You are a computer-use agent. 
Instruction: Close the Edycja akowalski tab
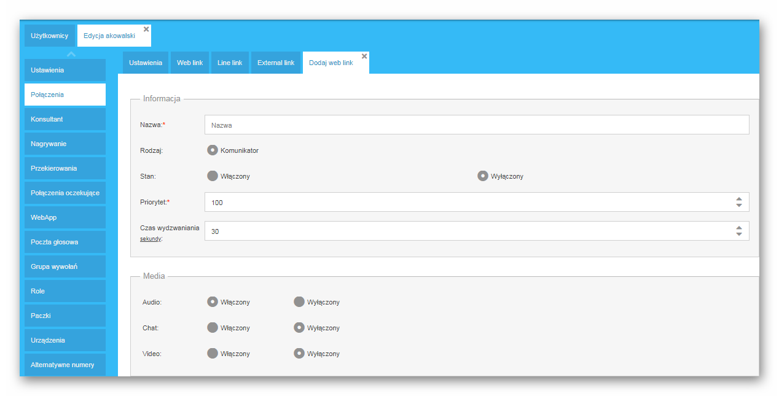coord(146,29)
